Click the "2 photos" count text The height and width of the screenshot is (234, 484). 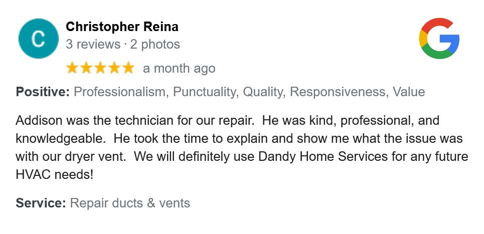point(155,44)
